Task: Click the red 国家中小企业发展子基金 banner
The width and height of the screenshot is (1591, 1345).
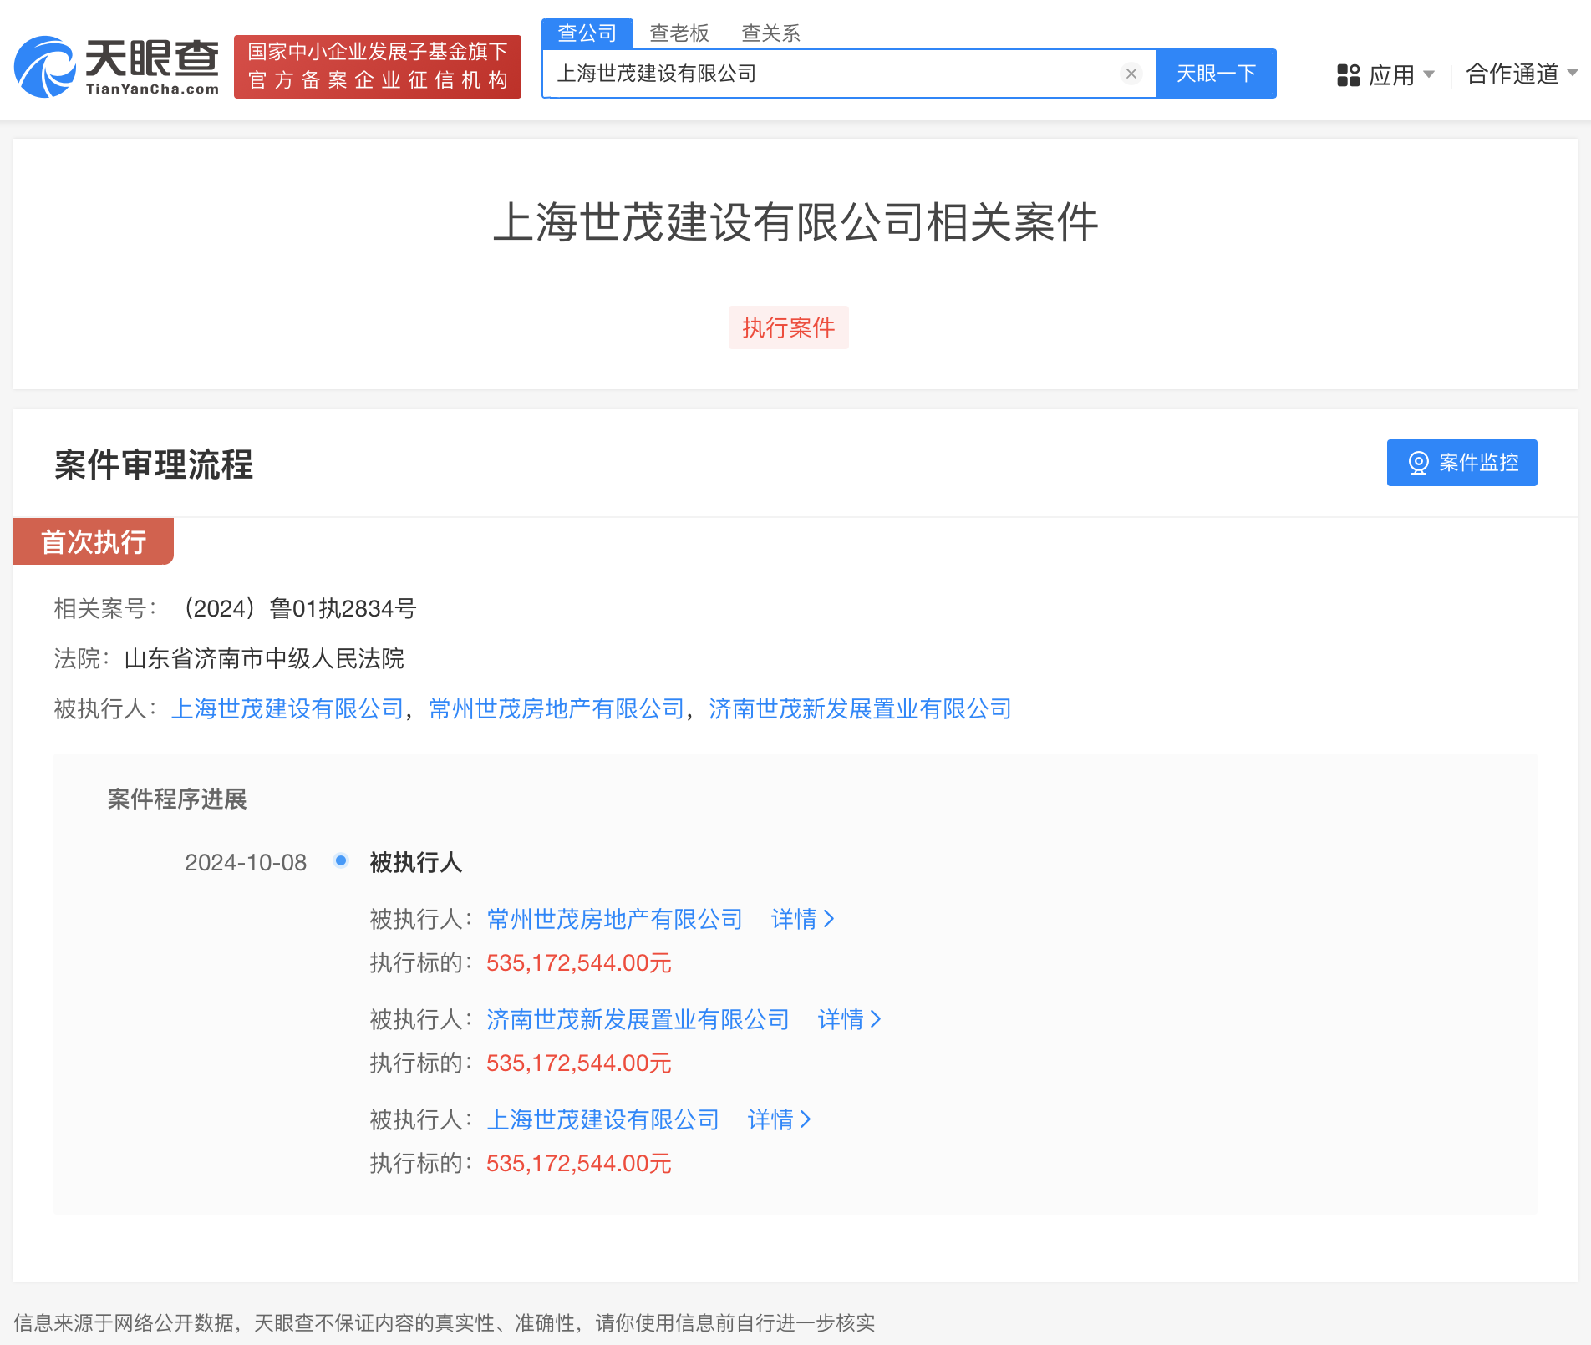Action: click(x=378, y=67)
